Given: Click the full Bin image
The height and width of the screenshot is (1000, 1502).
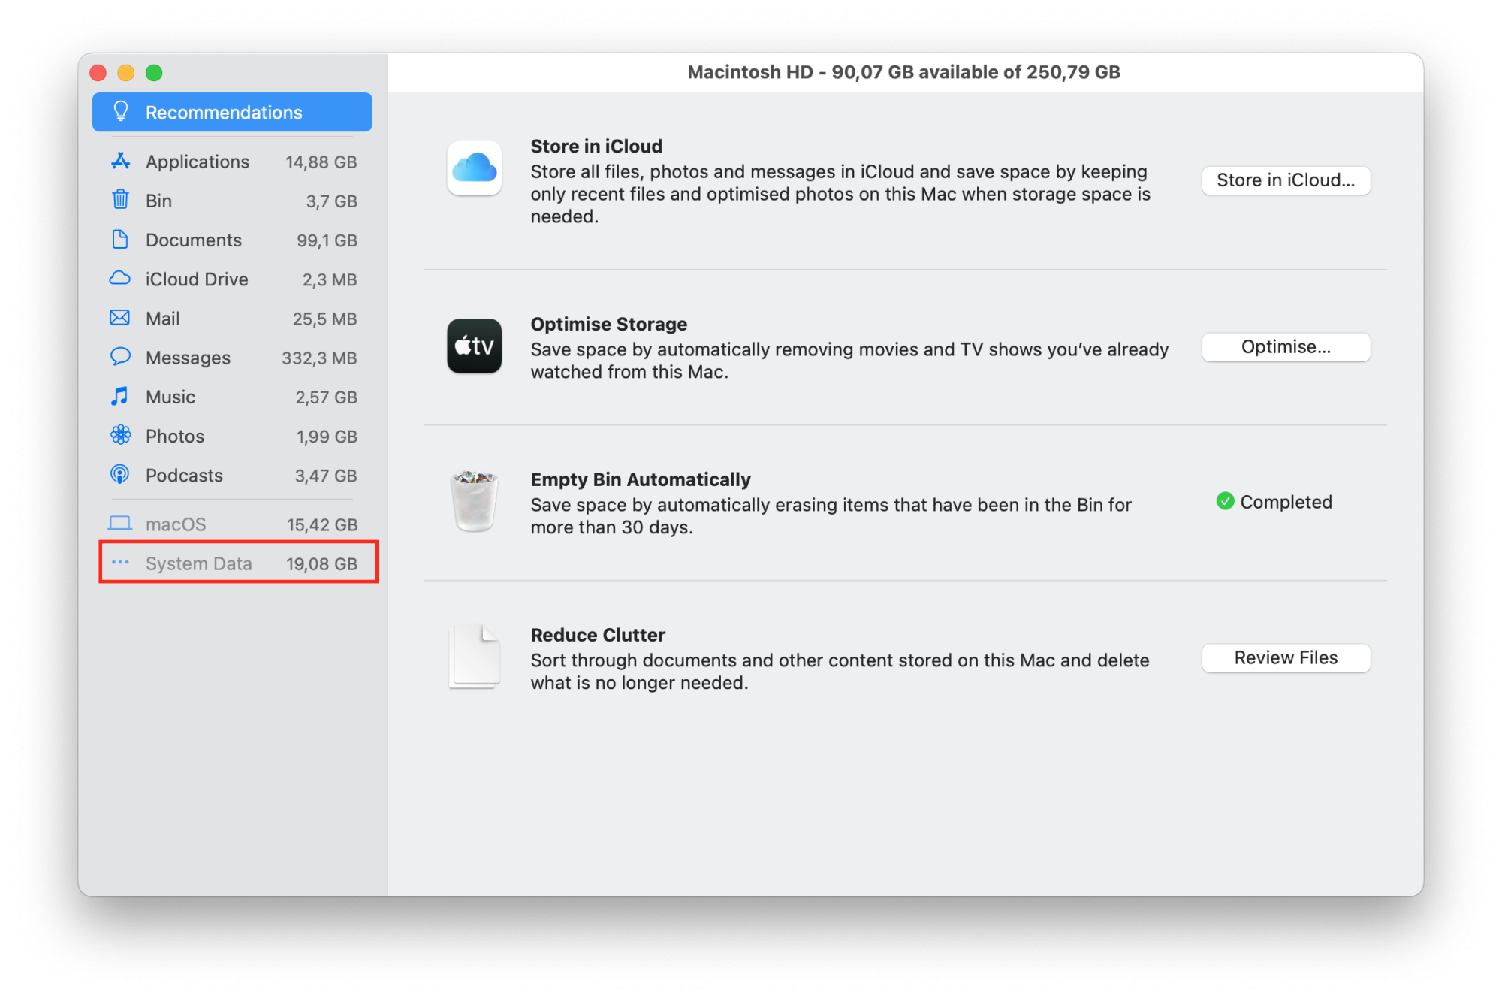Looking at the screenshot, I should pyautogui.click(x=474, y=501).
